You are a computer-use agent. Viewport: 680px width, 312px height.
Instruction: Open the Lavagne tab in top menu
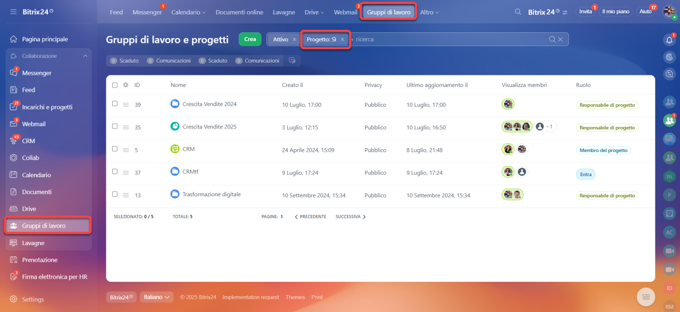[284, 12]
